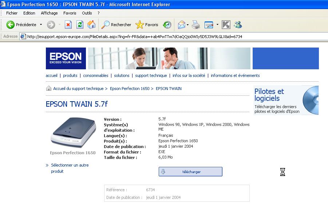The image size is (328, 209).
Task: Open the consommables navigation link
Action: (x=96, y=75)
